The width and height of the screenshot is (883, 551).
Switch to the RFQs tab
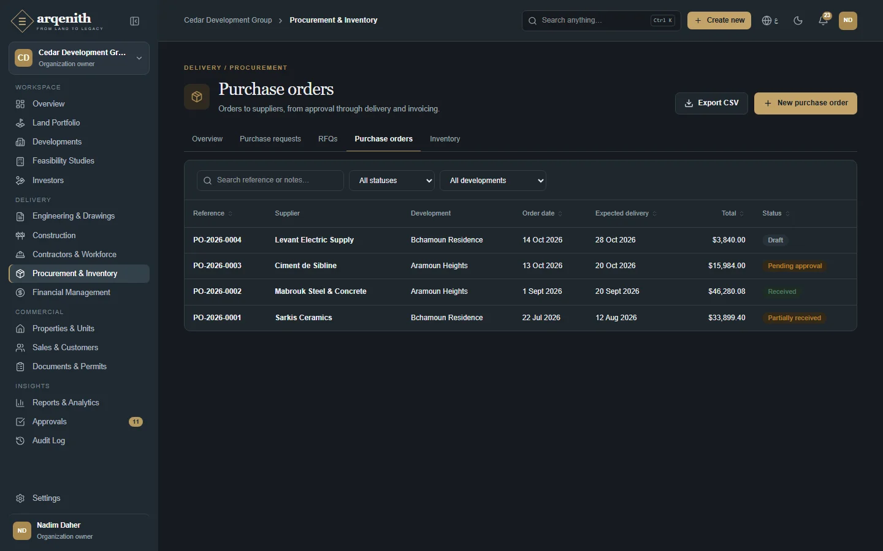[x=328, y=139]
